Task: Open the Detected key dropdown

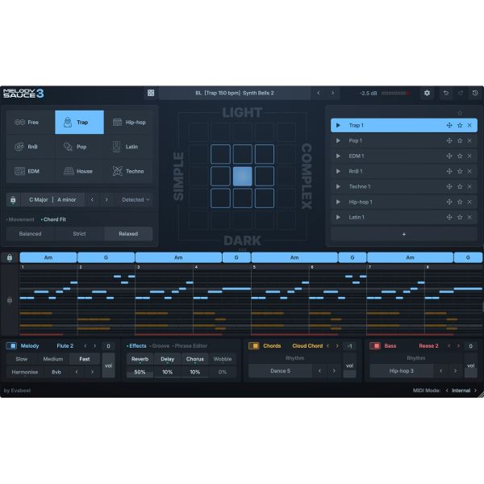Action: pyautogui.click(x=136, y=200)
